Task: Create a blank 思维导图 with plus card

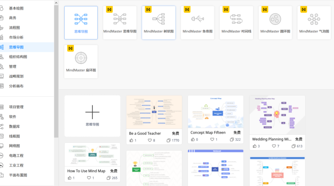Action: (92, 116)
